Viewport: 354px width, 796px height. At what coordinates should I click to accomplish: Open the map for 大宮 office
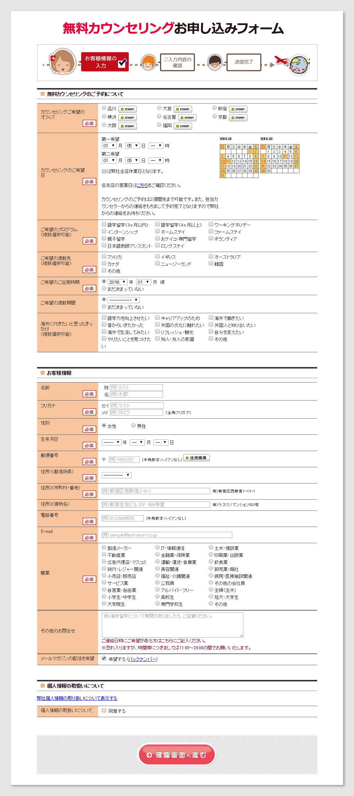pos(183,109)
